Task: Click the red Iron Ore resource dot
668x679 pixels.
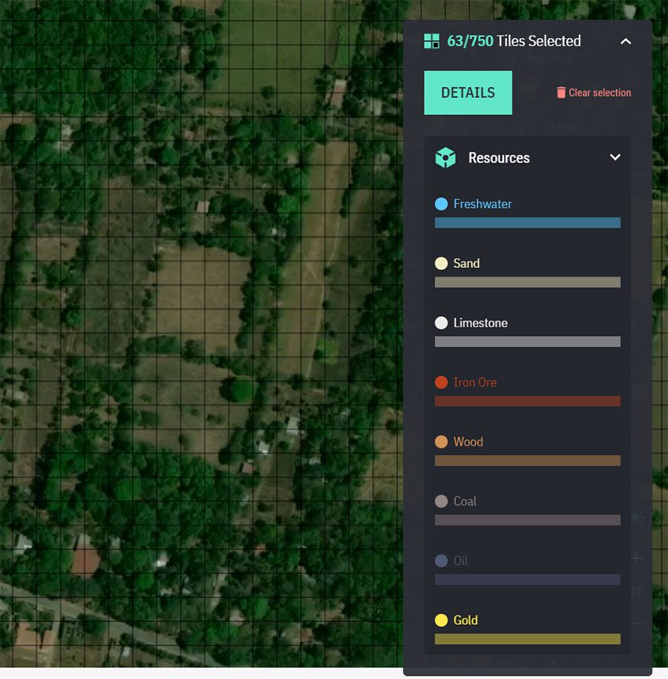Action: (441, 382)
